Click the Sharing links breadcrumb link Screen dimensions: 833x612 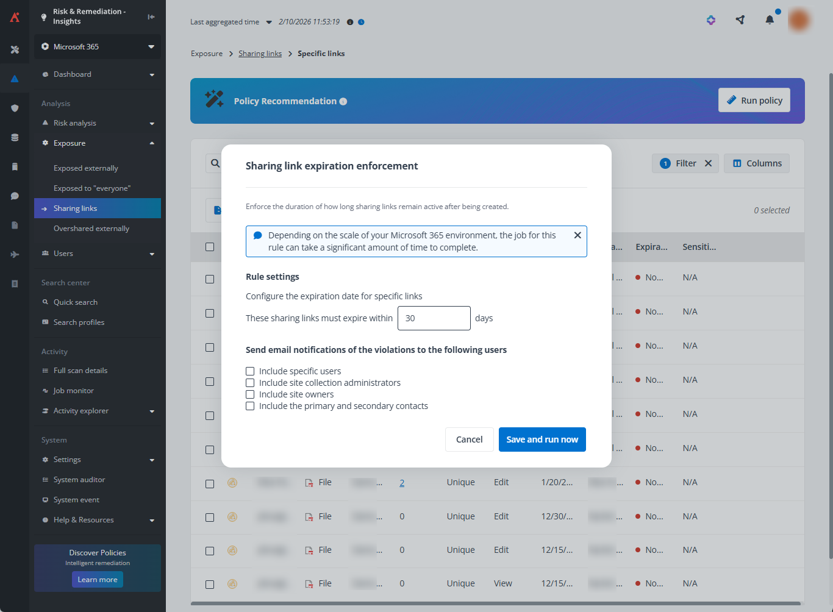[x=260, y=54]
